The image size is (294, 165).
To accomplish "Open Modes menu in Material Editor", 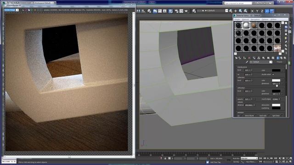I will pos(237,19).
